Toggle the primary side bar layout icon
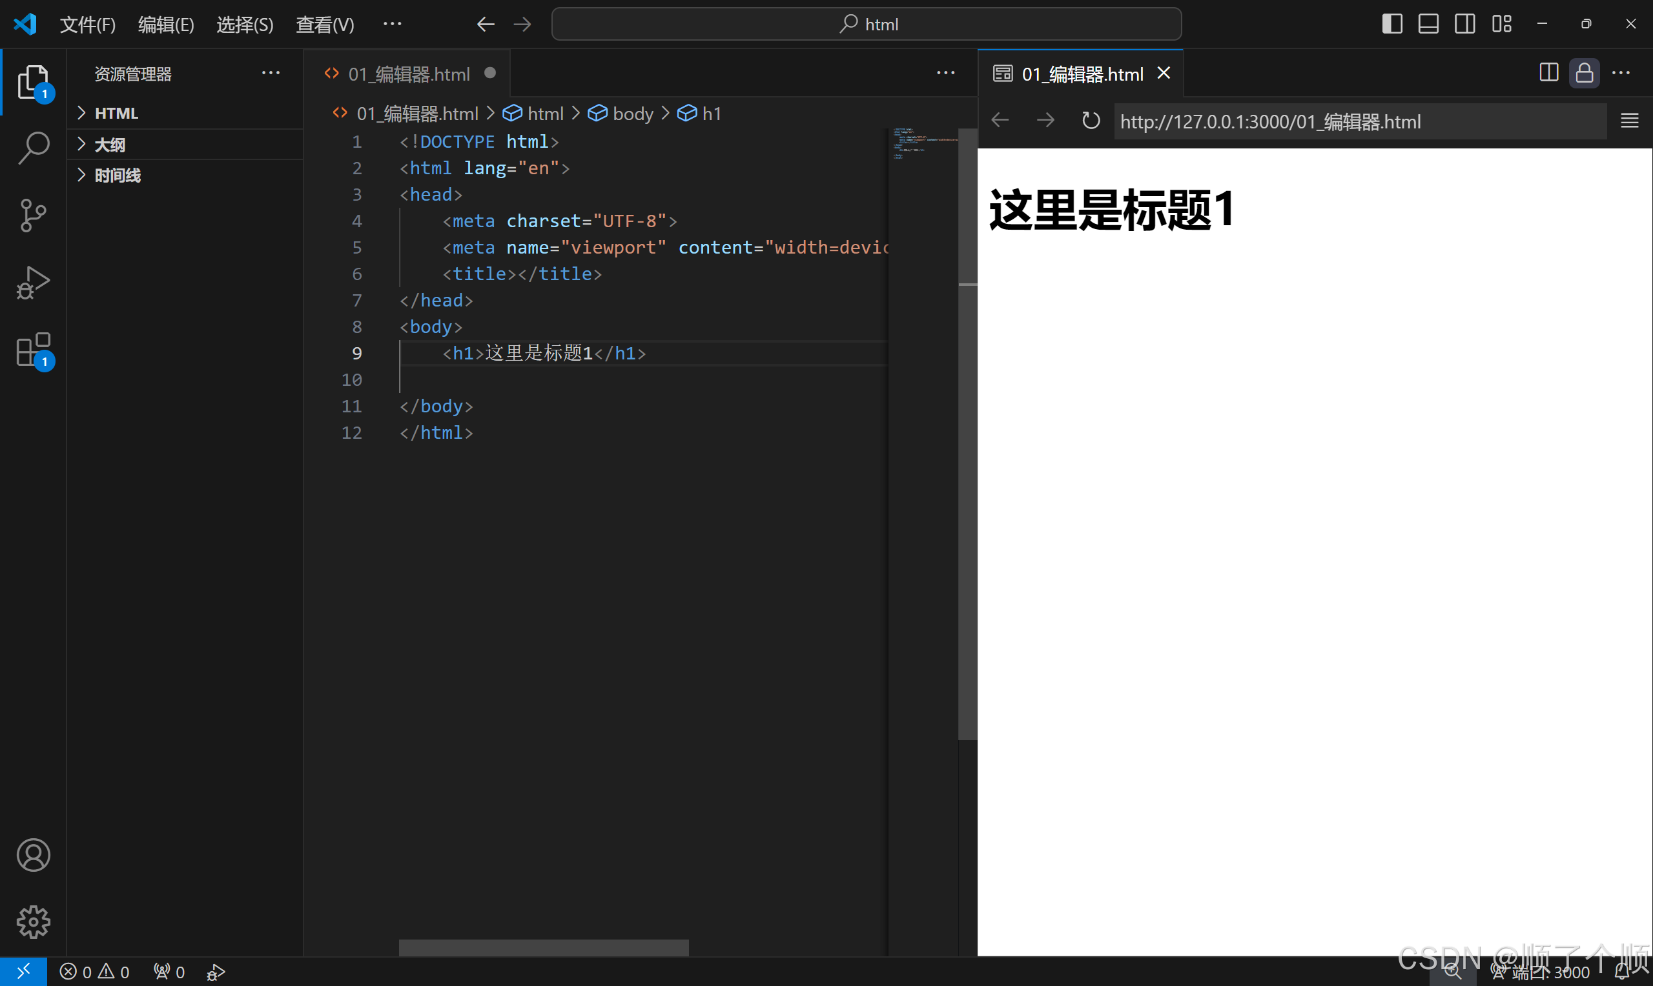The width and height of the screenshot is (1653, 986). [1391, 24]
